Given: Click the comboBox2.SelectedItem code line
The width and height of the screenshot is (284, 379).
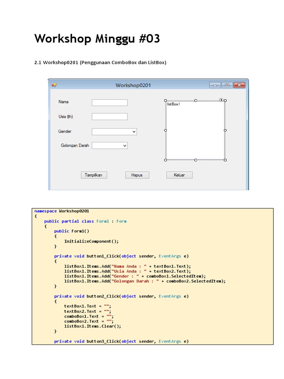Looking at the screenshot, I should pos(145,281).
